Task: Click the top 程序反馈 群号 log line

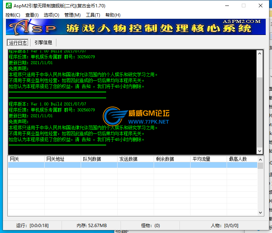Action: pyautogui.click(x=52, y=57)
